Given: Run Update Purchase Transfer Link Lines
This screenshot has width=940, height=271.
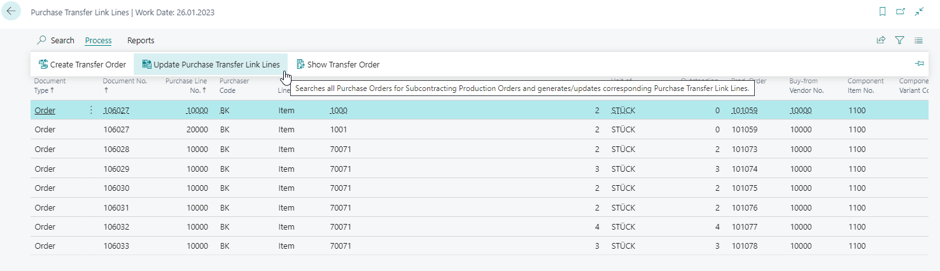Looking at the screenshot, I should tap(211, 64).
